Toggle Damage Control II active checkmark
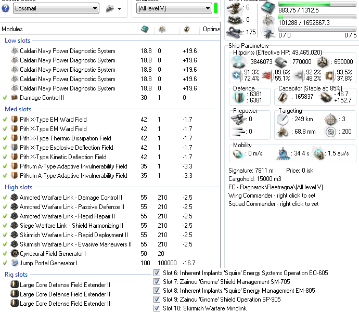359x312 pixels. [x=5, y=98]
